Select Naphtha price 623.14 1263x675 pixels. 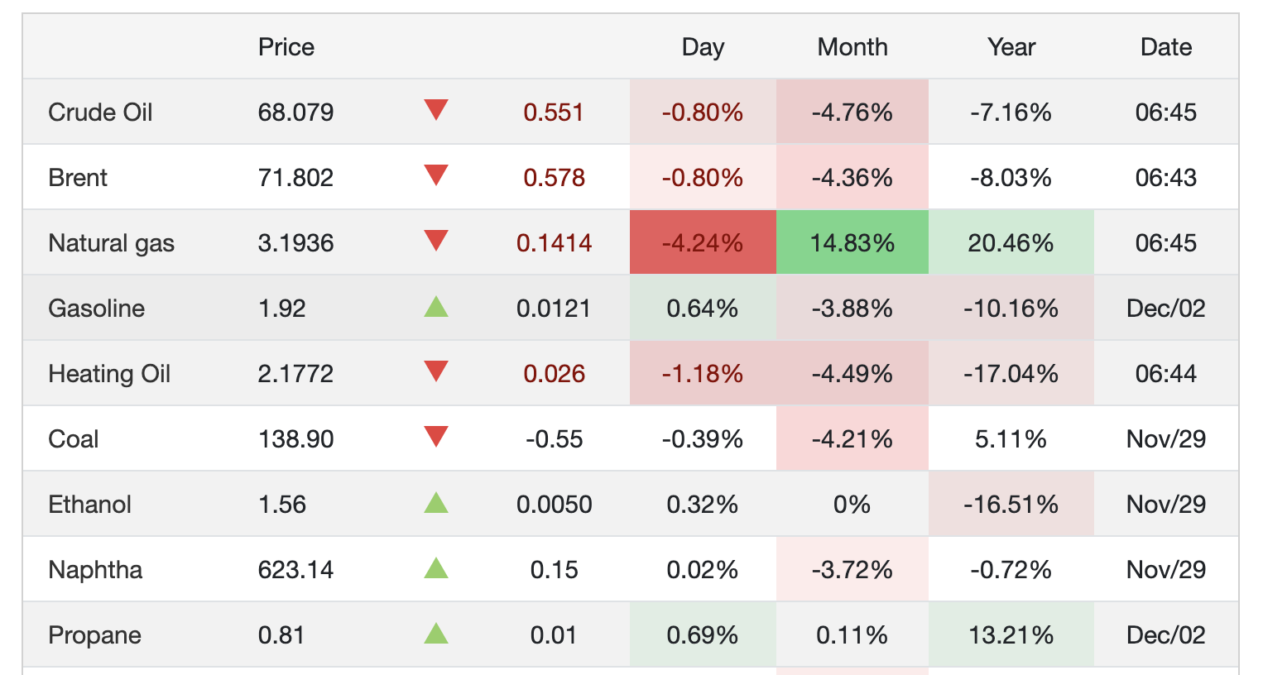[x=295, y=569]
